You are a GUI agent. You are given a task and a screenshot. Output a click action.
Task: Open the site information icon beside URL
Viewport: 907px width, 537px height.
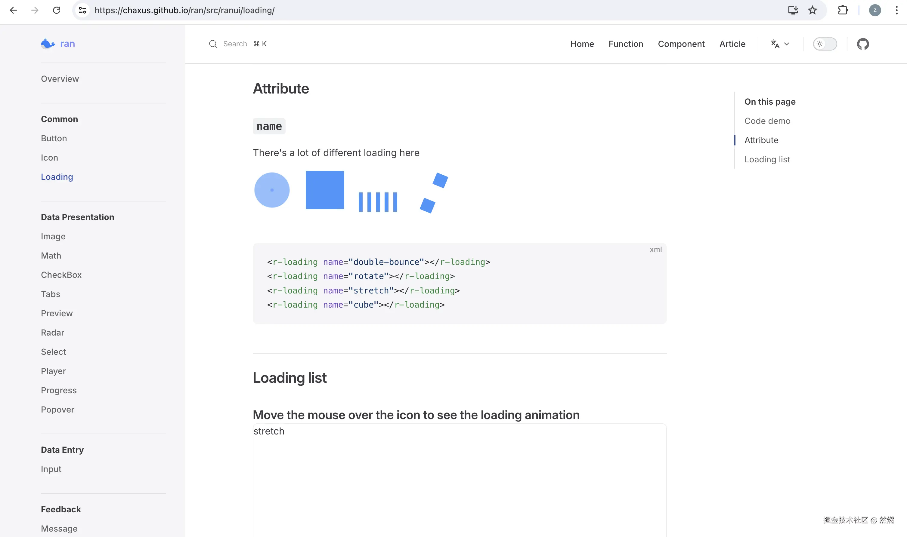coord(82,10)
